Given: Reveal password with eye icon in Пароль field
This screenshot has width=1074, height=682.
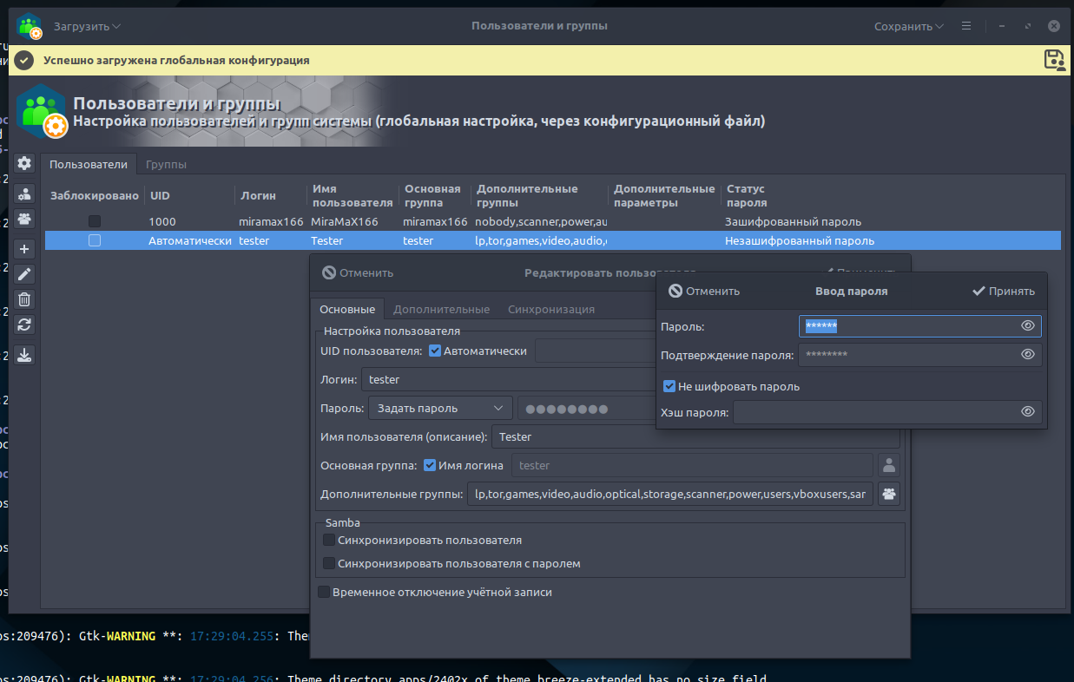Looking at the screenshot, I should point(1028,326).
